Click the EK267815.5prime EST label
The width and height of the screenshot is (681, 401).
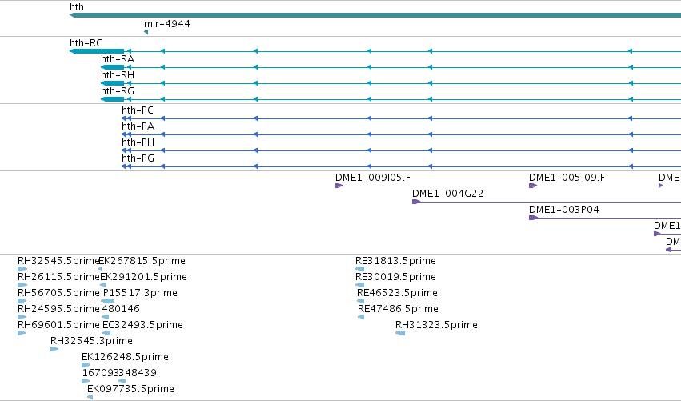click(142, 261)
